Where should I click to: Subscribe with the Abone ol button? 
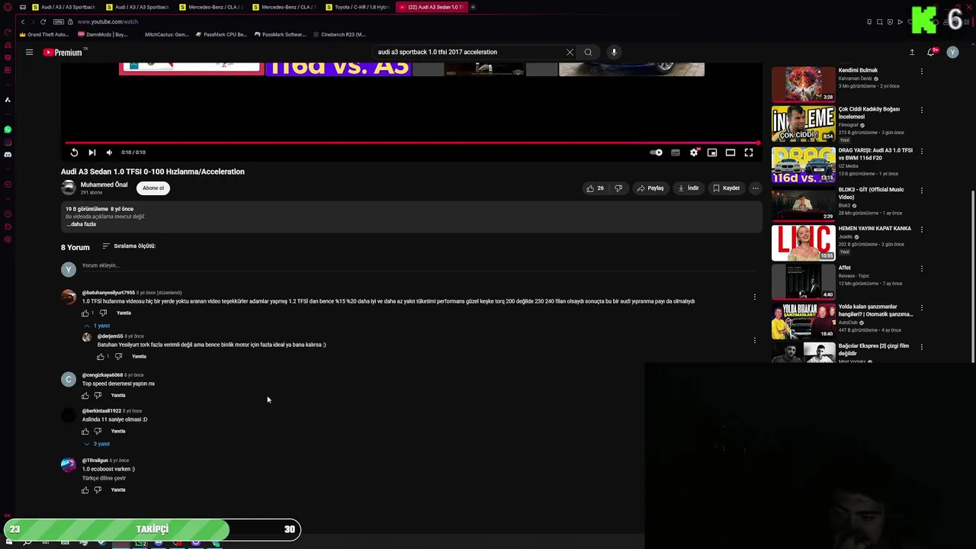coord(153,188)
